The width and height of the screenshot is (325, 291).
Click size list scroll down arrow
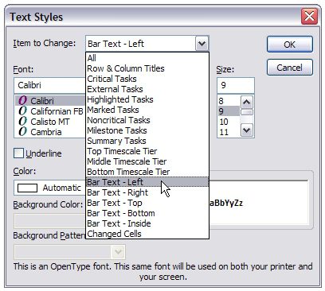click(247, 130)
